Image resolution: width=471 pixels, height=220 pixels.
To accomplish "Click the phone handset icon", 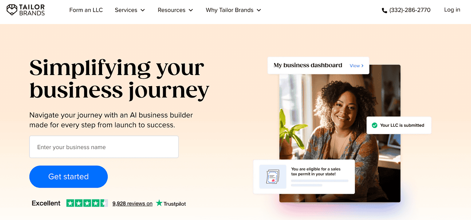I will point(384,10).
